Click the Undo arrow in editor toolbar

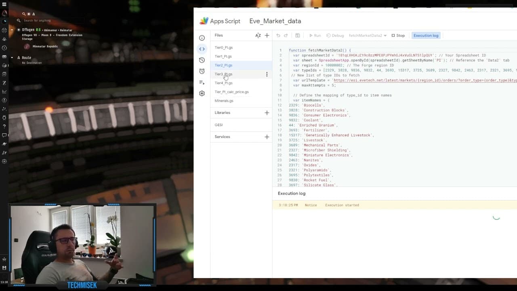pos(278,36)
